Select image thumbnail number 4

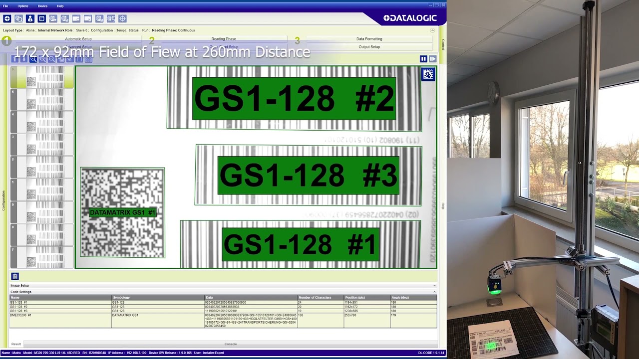pyautogui.click(x=42, y=122)
